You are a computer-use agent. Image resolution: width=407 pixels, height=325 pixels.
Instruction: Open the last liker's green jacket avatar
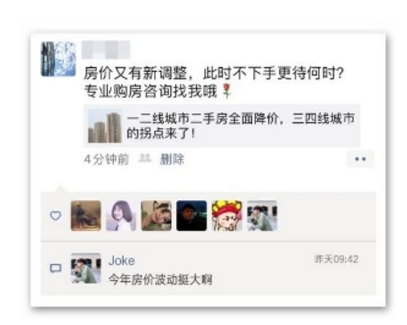262,215
